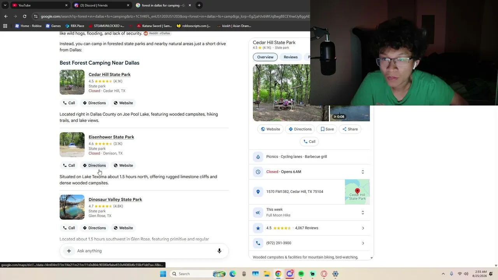The width and height of the screenshot is (498, 280).
Task: Open Cedar Hill State Park result title
Action: tap(109, 75)
